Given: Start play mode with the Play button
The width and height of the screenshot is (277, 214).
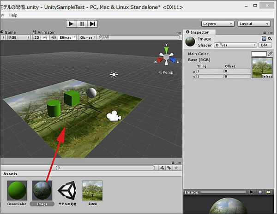Looking at the screenshot, I should point(72,24).
